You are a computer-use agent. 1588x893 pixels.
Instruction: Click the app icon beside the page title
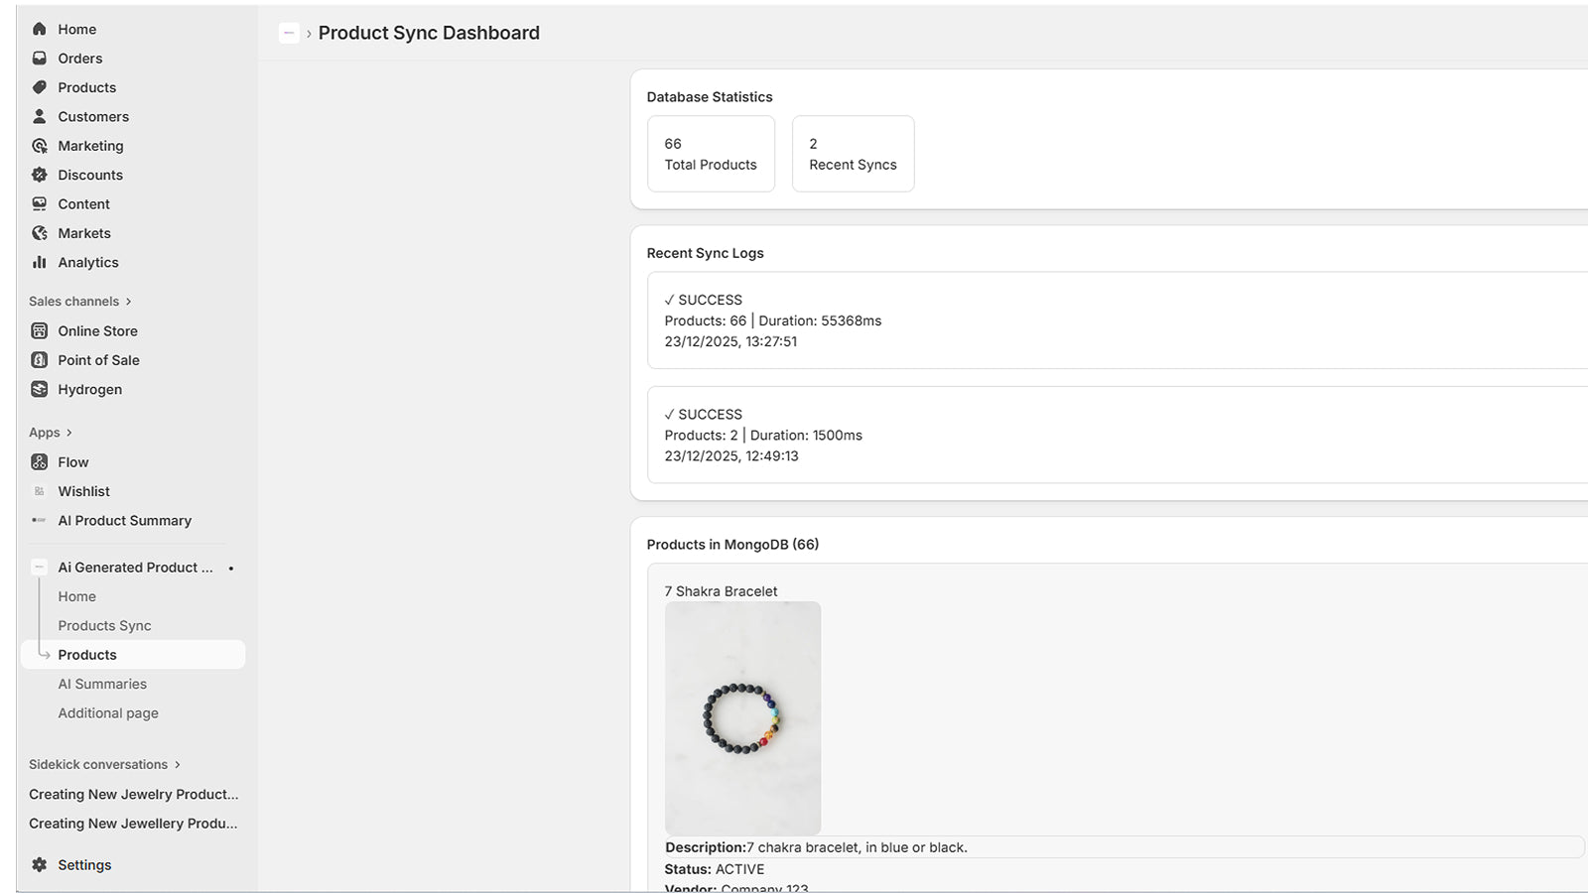coord(289,33)
